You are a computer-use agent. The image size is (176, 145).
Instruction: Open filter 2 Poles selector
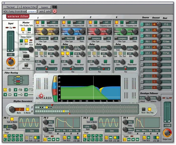80,38
